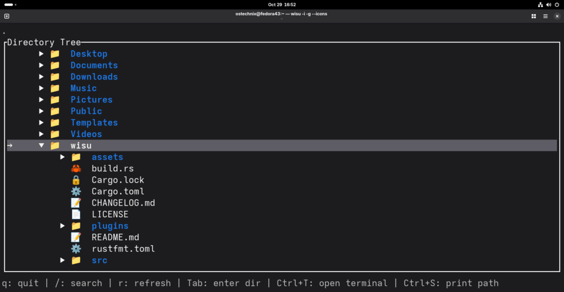Click the lock icon next to Cargo.lock

click(76, 180)
